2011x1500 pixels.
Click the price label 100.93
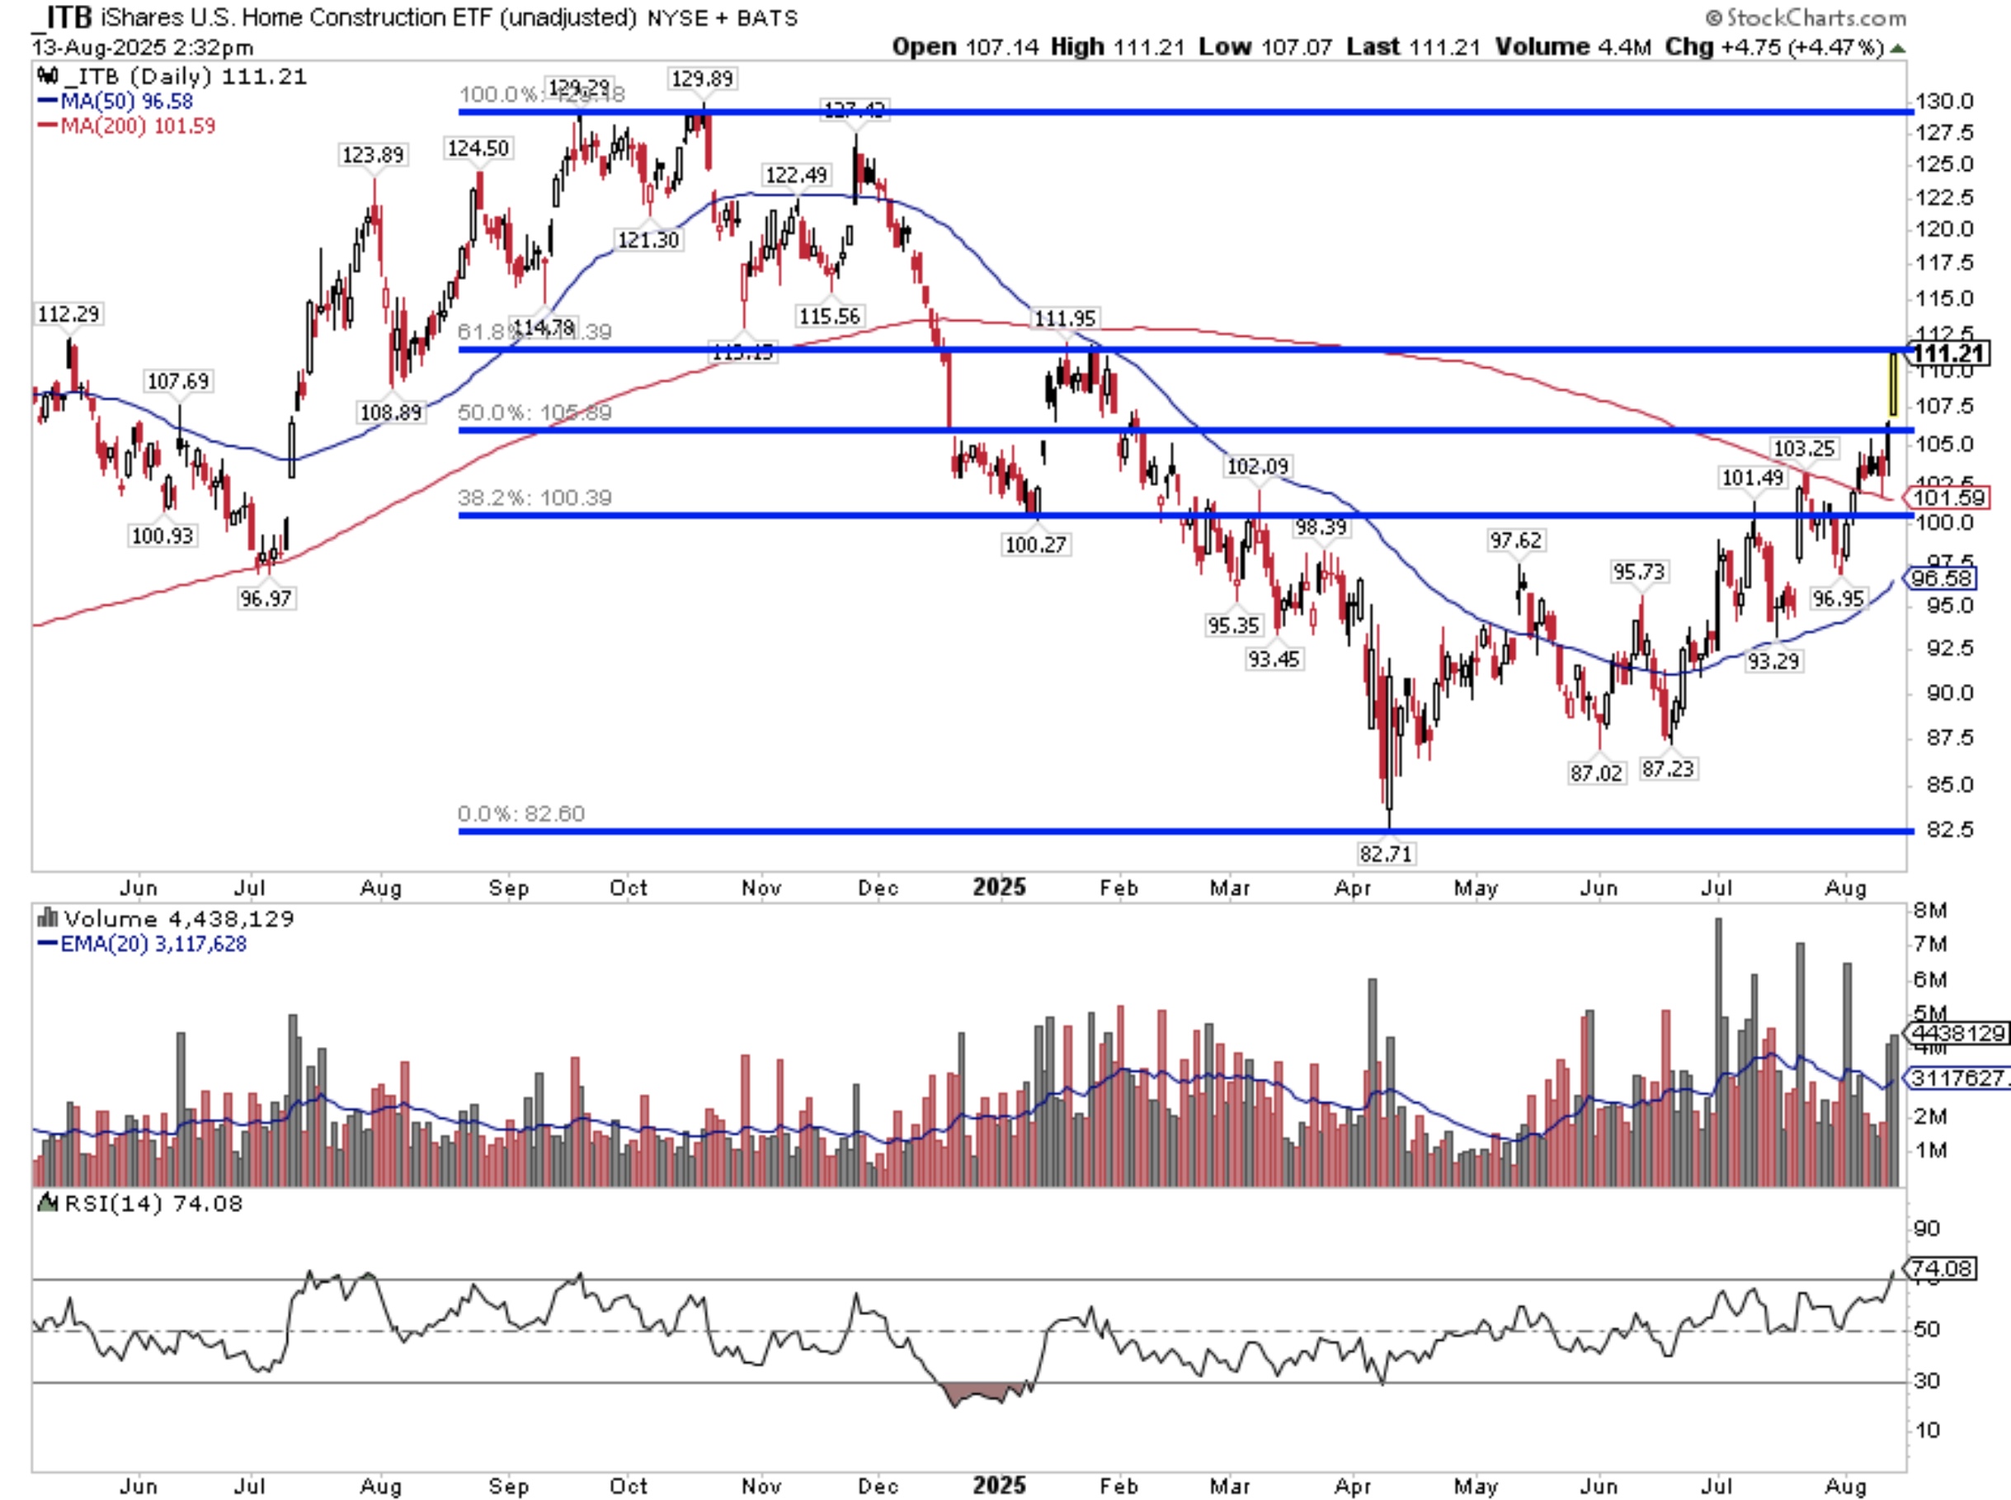click(x=162, y=535)
